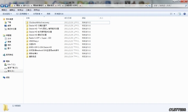Click the 燒錄 toolbar button
188x112 pixels.
(48, 14)
